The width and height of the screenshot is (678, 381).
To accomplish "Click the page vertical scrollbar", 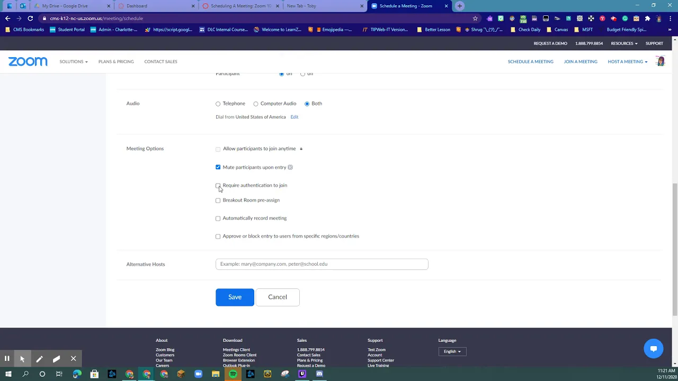I will pyautogui.click(x=674, y=249).
